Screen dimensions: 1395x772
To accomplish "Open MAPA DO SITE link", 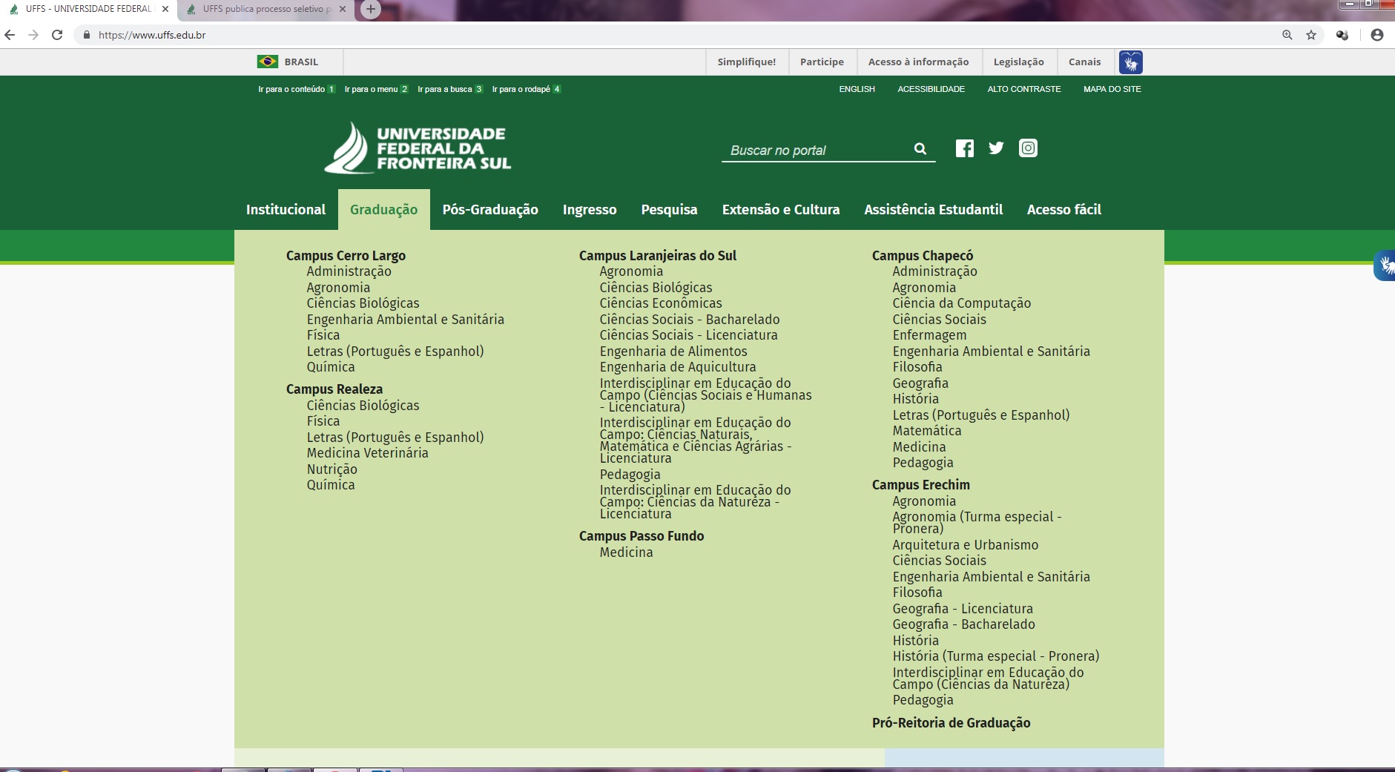I will click(1112, 89).
